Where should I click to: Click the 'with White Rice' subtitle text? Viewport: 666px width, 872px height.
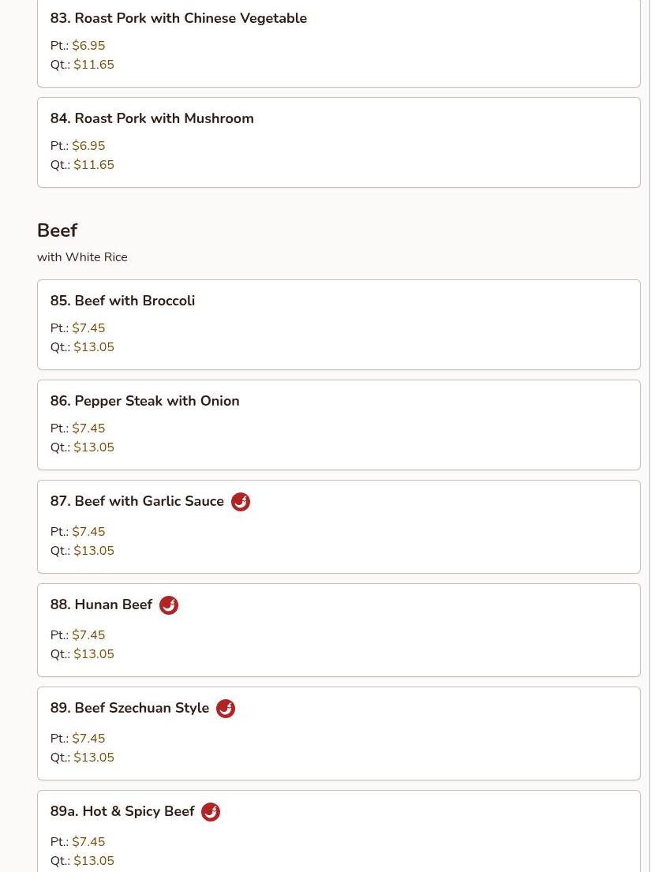click(82, 257)
